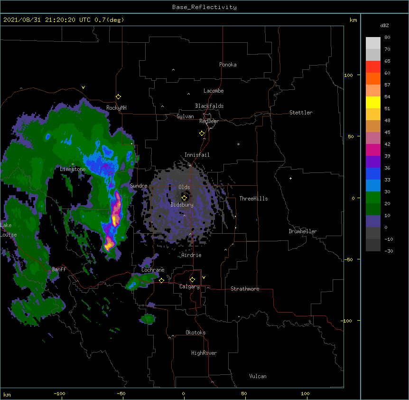Click the Ponoka town label
409x400 pixels.
coord(228,65)
